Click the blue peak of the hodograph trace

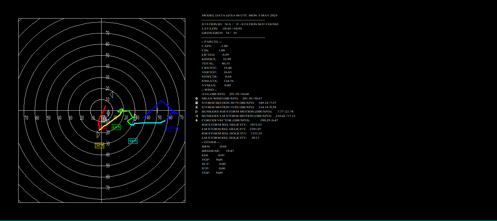(161, 101)
